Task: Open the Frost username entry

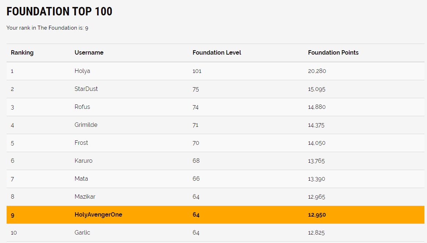Action: coord(81,143)
